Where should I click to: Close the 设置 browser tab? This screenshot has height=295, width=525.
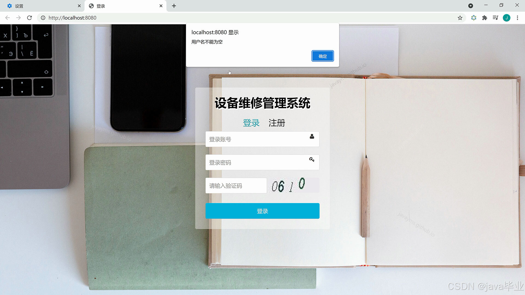tap(79, 6)
